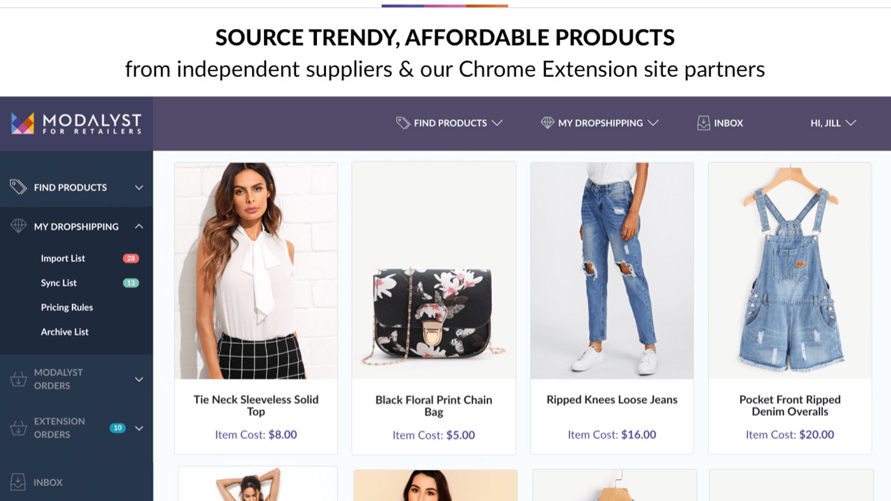Click the Inbox tray icon in sidebar
The image size is (891, 501).
tap(17, 483)
